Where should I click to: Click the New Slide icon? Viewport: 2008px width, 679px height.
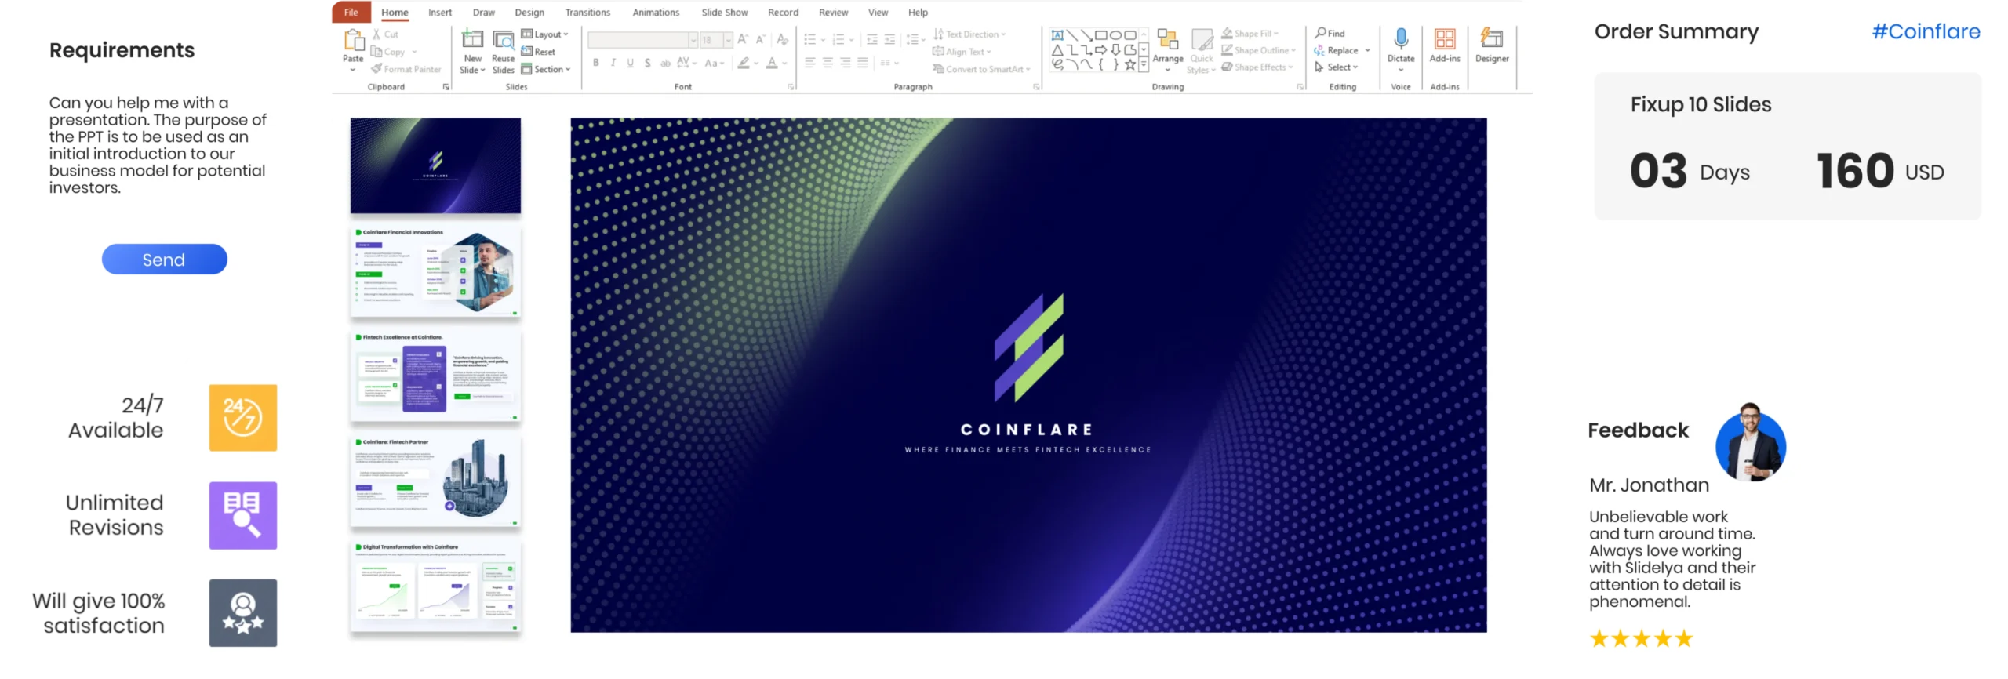tap(473, 39)
